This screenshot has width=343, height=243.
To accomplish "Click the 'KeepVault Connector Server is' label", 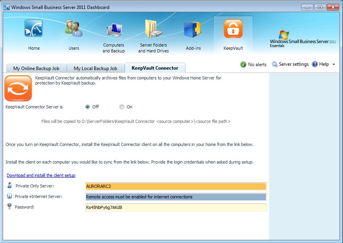I will click(x=34, y=107).
